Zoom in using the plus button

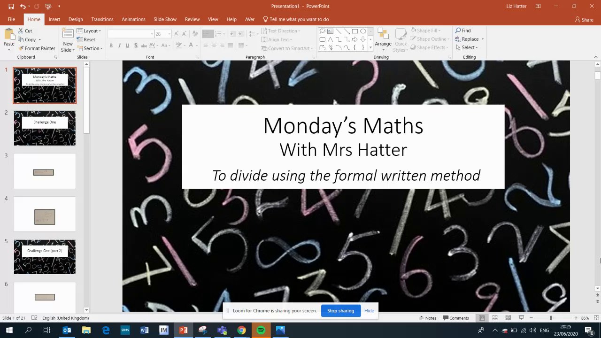tap(576, 318)
